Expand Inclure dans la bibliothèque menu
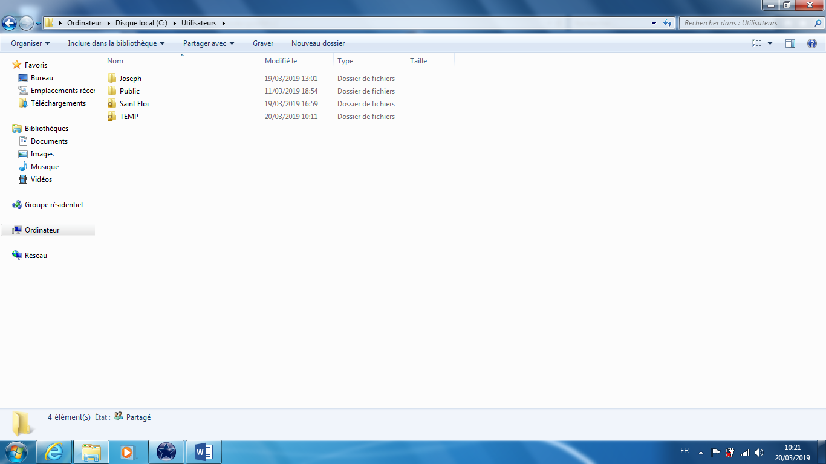Viewport: 826px width, 464px height. [116, 43]
